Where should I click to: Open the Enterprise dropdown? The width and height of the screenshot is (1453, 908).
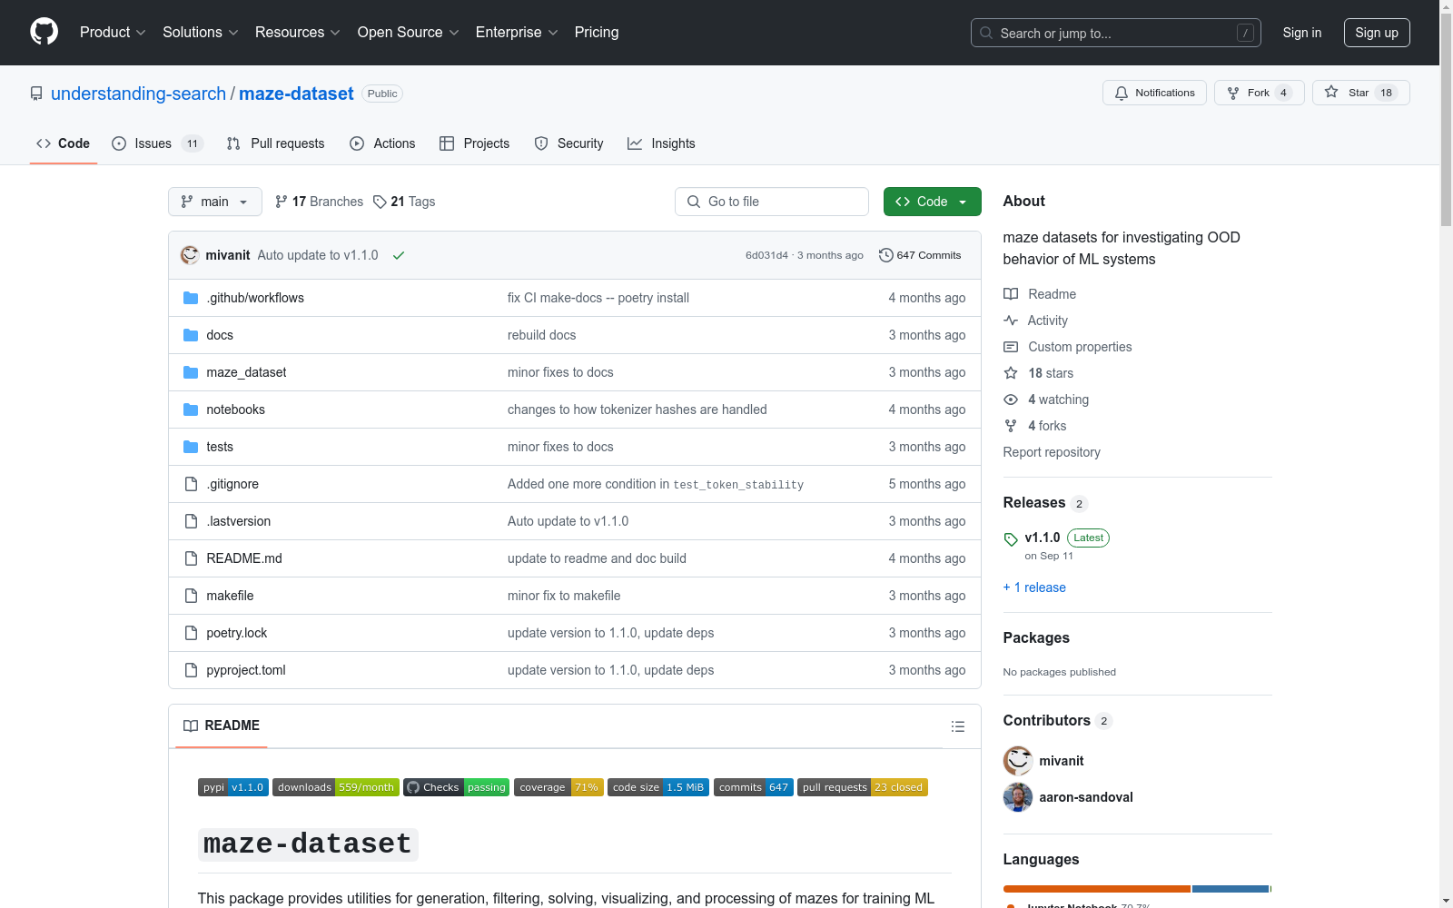tap(517, 32)
